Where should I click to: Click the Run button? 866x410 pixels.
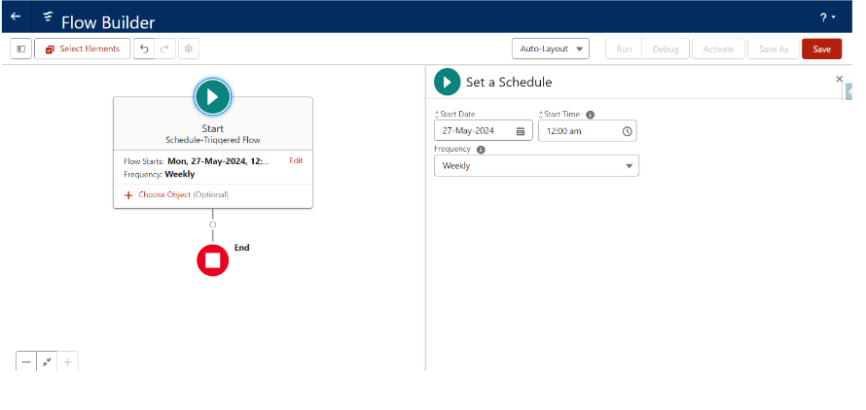point(624,50)
